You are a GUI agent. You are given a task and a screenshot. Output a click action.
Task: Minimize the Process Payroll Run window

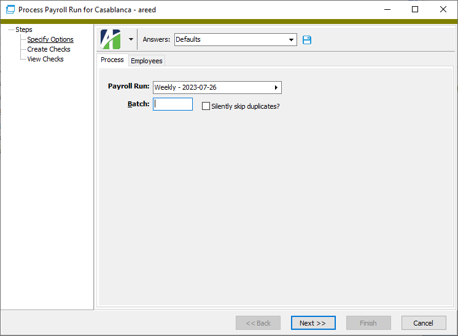[387, 10]
